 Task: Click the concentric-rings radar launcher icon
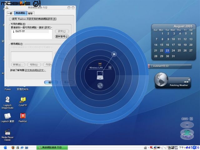click(187, 125)
